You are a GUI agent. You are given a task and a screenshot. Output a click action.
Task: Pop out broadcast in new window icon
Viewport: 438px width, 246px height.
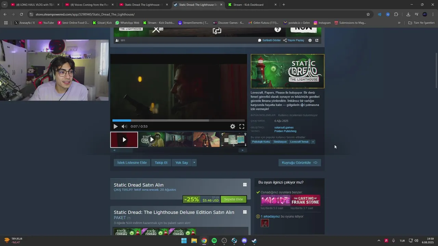317,40
